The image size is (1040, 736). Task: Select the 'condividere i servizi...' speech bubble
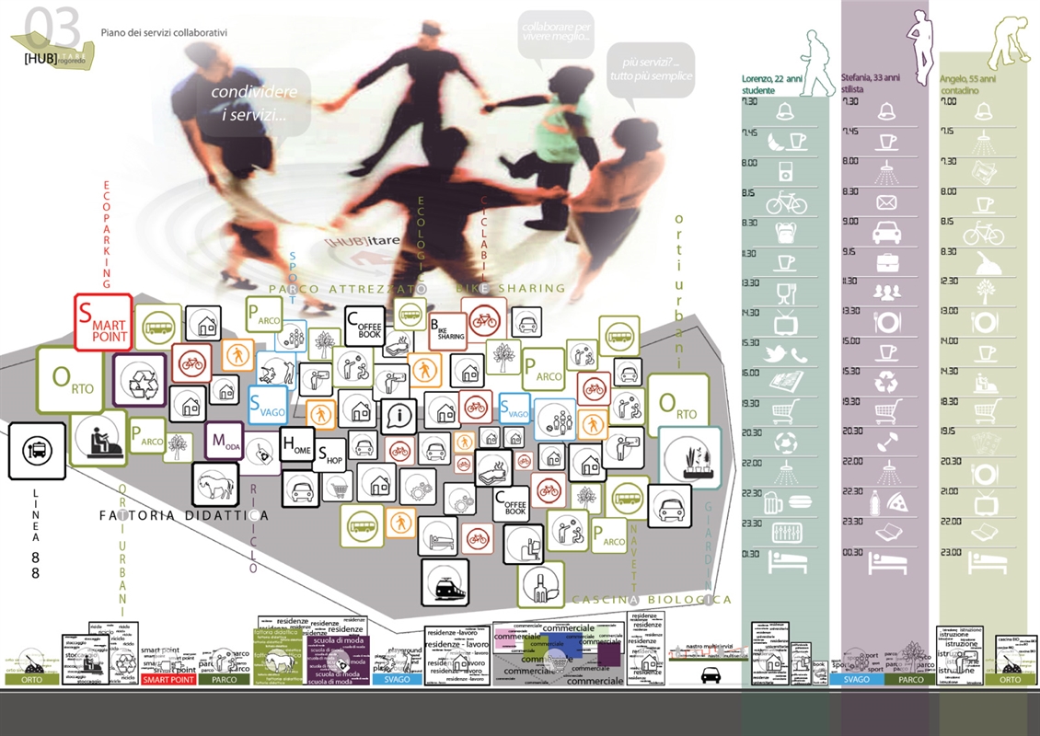coord(255,103)
